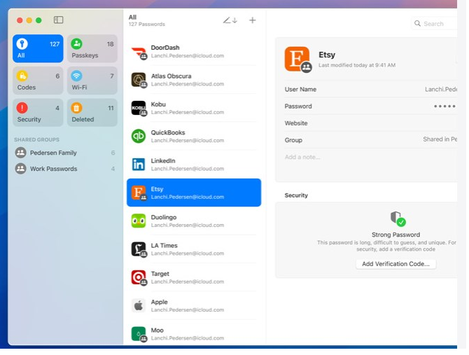Open the Security category

pos(38,113)
